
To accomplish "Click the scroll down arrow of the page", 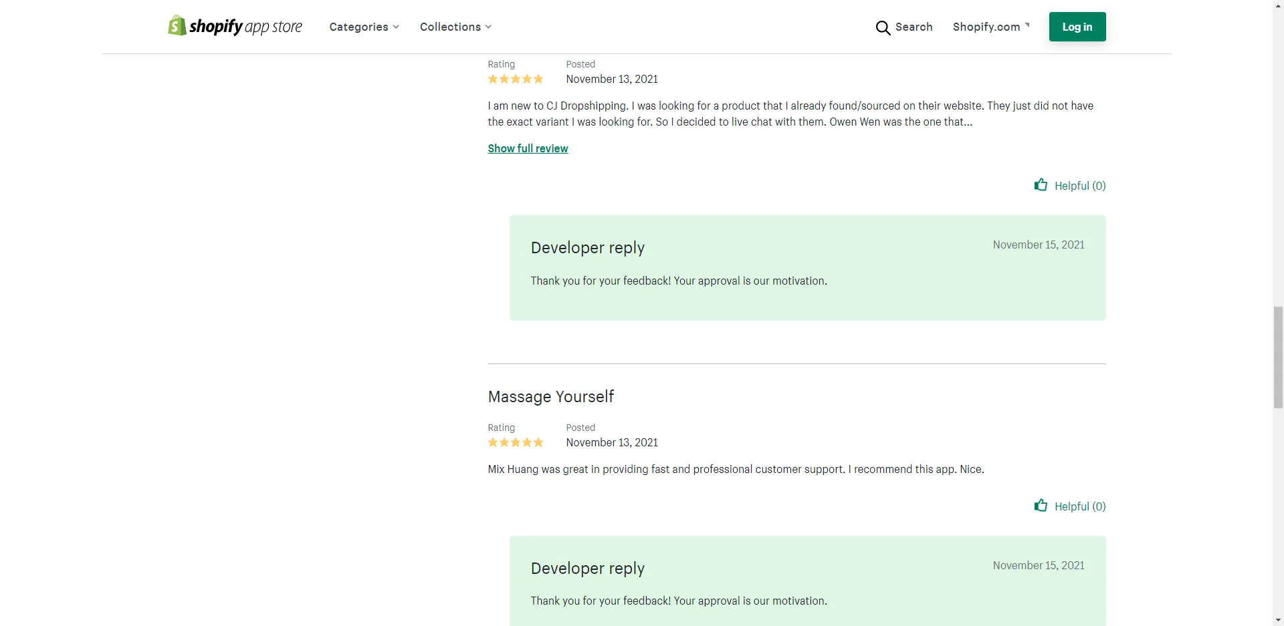I will click(1278, 619).
